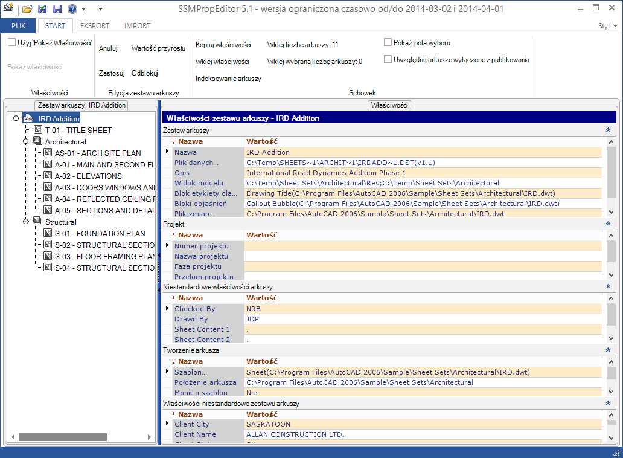Click the A-03 DOORS WINDOWS sheet icon
Image resolution: width=623 pixels, height=458 pixels.
tap(48, 187)
